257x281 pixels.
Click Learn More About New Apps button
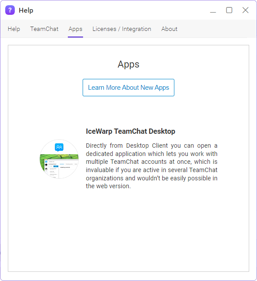[128, 88]
